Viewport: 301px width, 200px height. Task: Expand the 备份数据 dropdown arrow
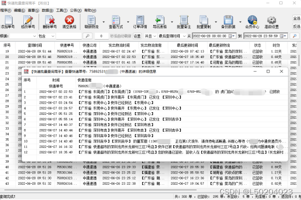click(x=240, y=22)
